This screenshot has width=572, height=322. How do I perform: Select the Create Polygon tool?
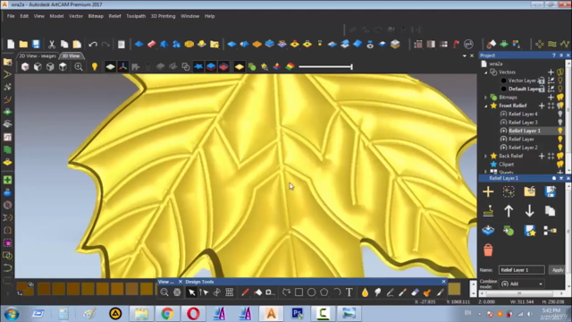click(x=324, y=292)
